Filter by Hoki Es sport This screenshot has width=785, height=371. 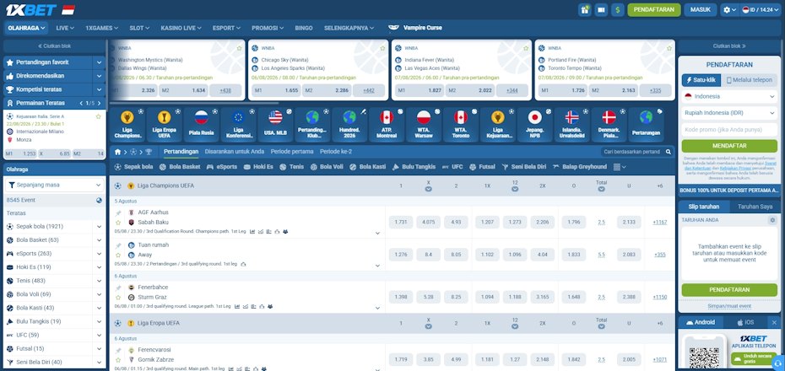click(258, 166)
